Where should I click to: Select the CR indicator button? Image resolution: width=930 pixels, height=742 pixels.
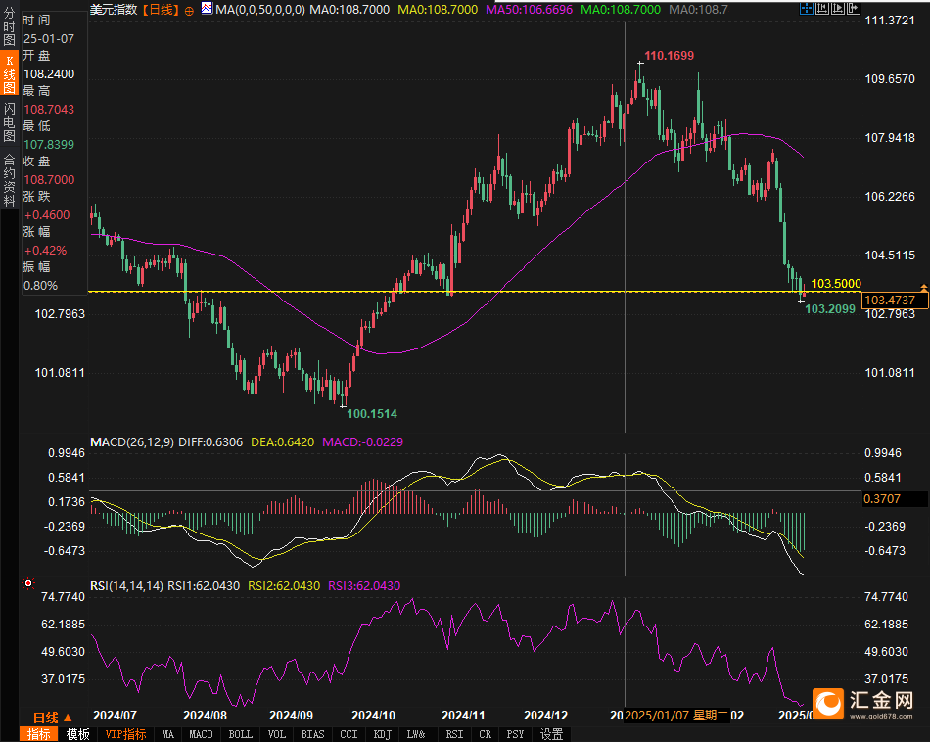486,734
